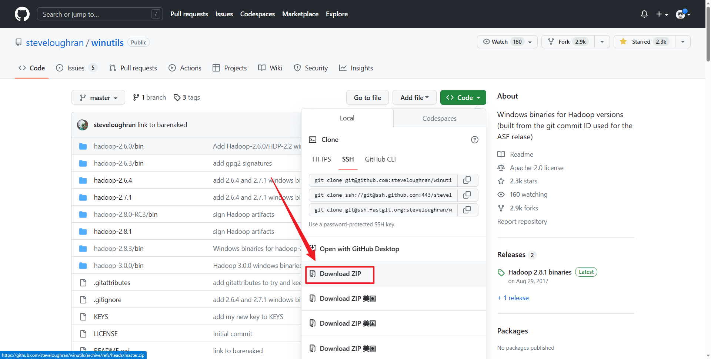This screenshot has height=359, width=711.
Task: Focus the Search or jump to field
Action: (x=100, y=14)
